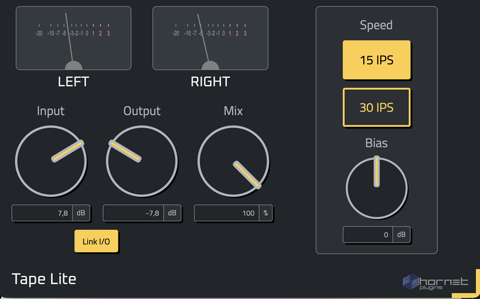Click the Speed section label
The image size is (480, 299).
[x=376, y=25]
